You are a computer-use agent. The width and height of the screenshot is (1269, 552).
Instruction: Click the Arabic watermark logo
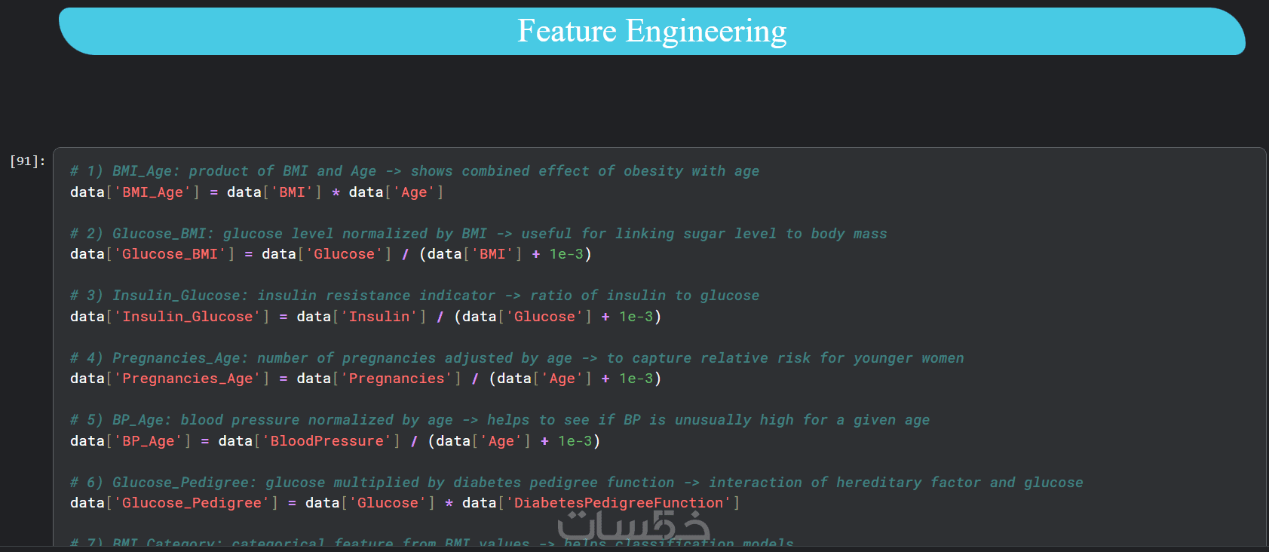(x=633, y=525)
